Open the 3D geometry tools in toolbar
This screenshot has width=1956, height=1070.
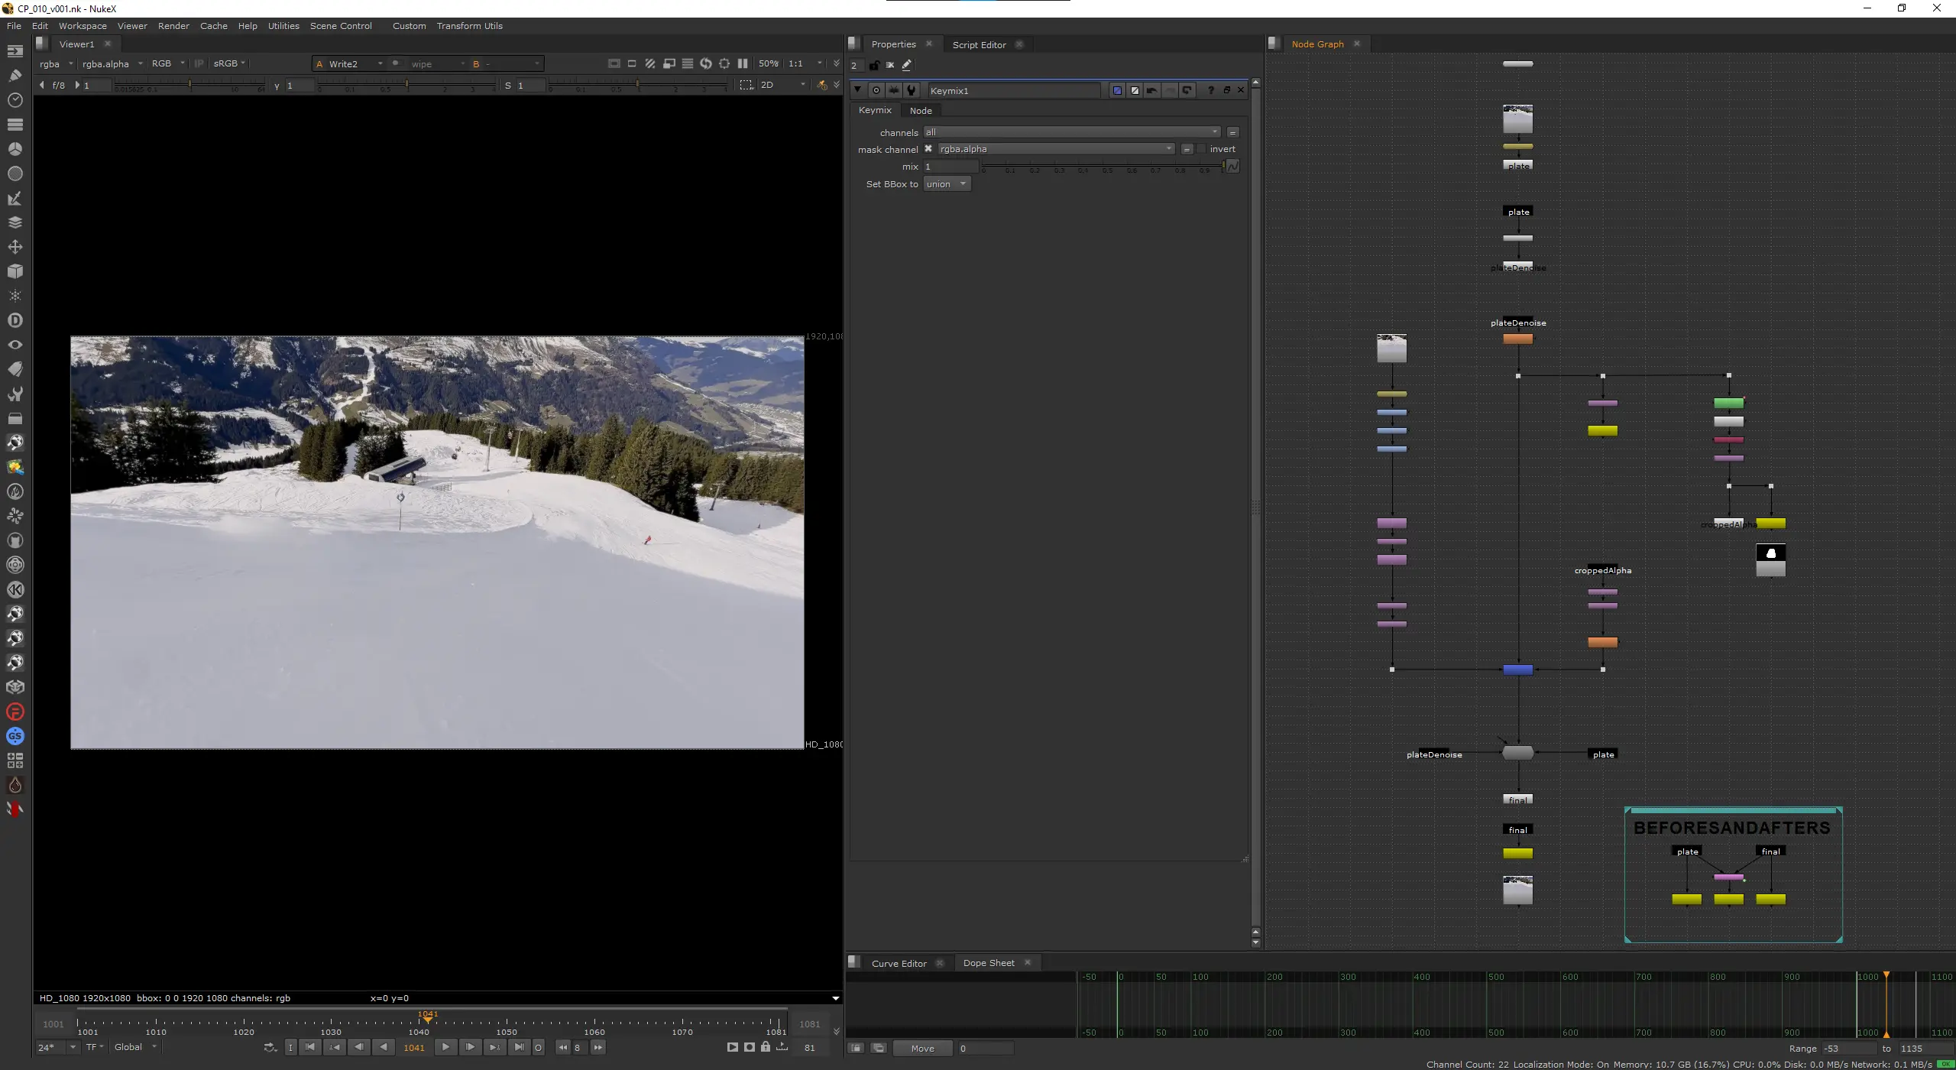(15, 271)
